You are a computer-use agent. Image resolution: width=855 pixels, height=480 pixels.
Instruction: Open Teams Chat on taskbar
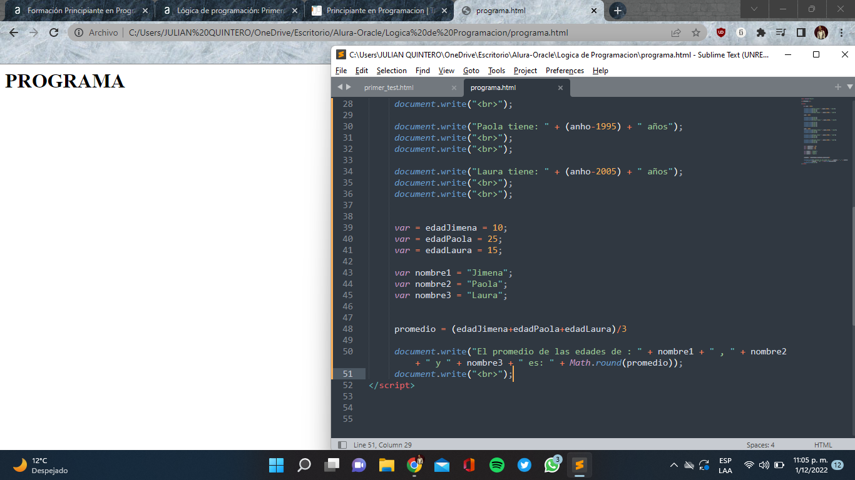(x=359, y=465)
